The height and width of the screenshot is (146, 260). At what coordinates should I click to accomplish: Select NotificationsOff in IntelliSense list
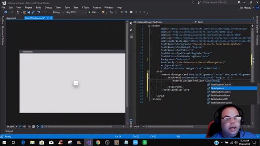tap(232, 99)
